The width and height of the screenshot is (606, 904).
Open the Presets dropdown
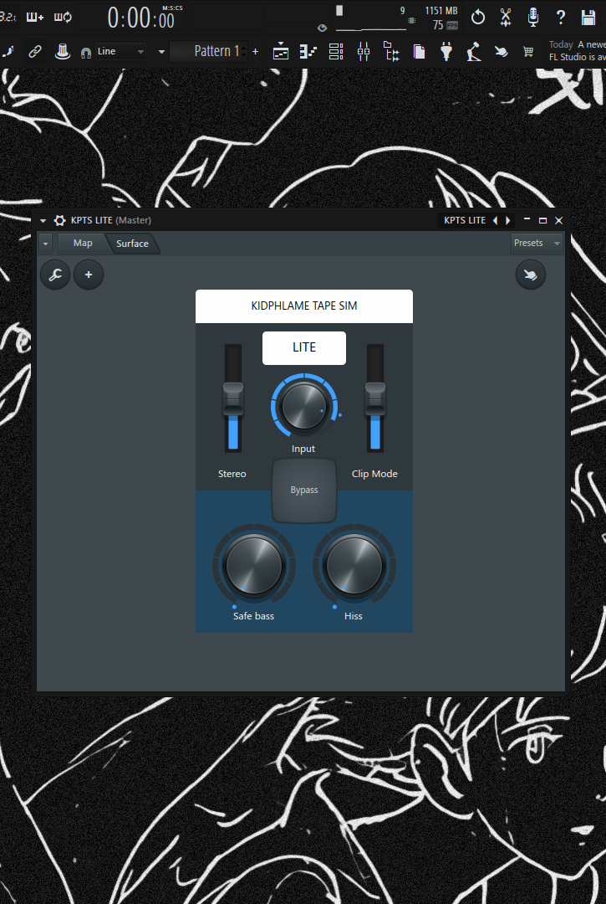[x=537, y=244]
